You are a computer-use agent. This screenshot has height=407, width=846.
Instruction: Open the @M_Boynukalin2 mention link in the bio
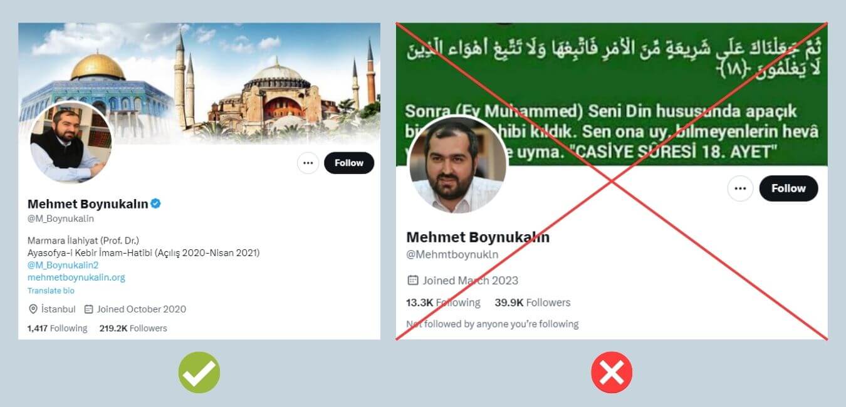click(63, 265)
